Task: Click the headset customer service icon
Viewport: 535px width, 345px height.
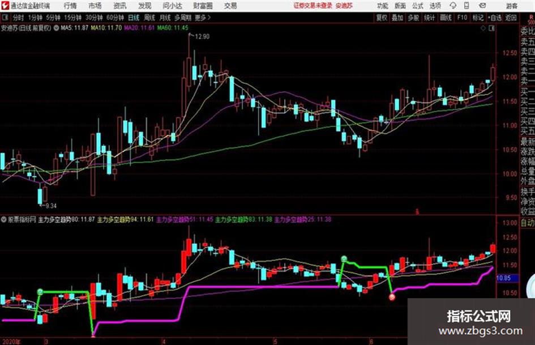Action: point(453,6)
